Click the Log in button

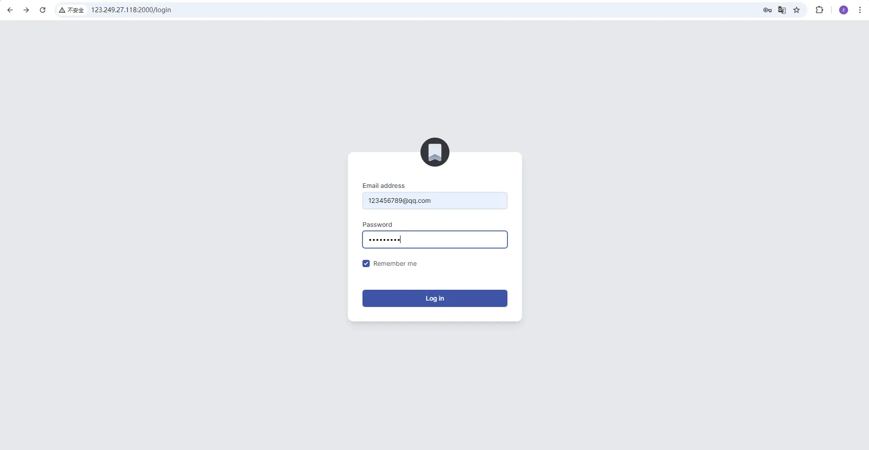point(435,298)
